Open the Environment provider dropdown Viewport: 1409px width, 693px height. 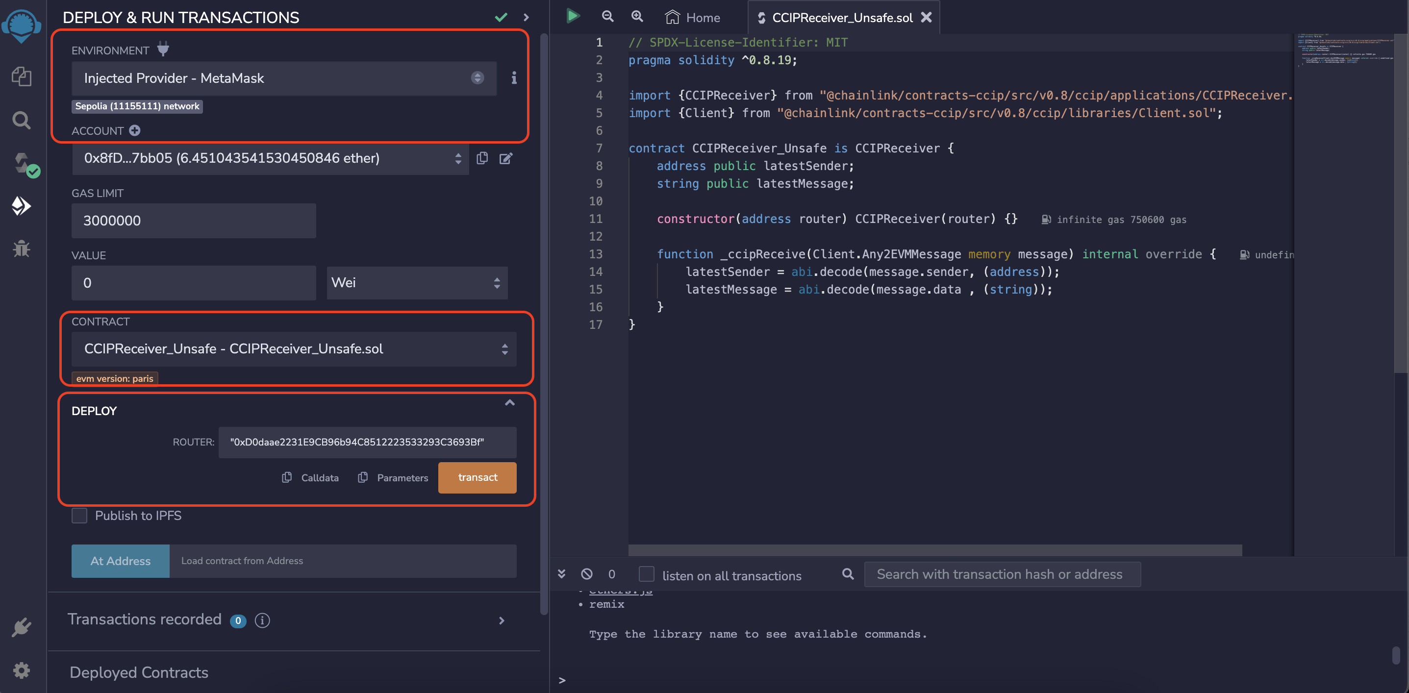[283, 78]
